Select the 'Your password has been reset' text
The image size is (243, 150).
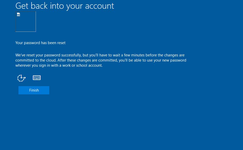point(40,43)
